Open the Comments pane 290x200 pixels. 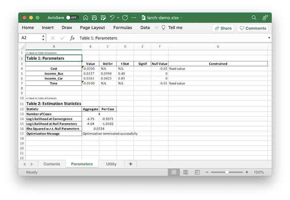252,28
